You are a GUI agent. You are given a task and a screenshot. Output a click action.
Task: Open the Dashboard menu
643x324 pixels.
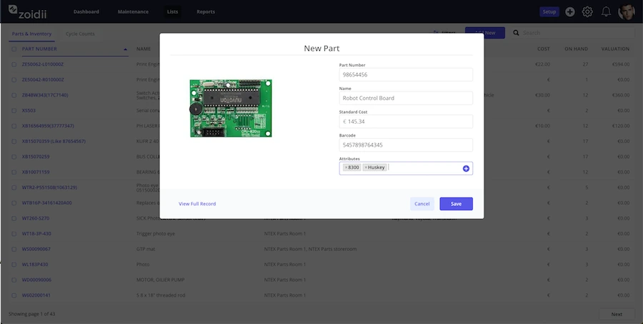point(86,12)
